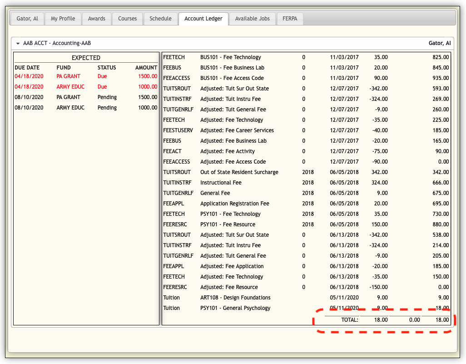The image size is (466, 364).
Task: Select Out of State Resident Surcharge row
Action: 306,172
